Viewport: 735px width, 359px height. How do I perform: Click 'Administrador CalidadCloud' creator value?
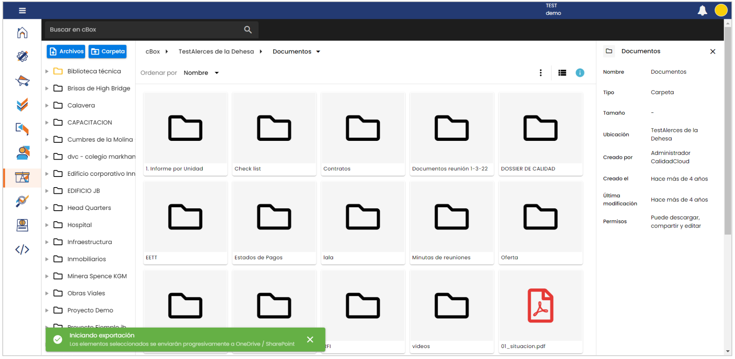[x=670, y=157]
